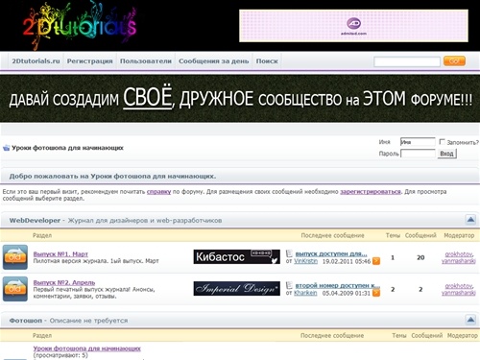Focus the Имя username field
Image resolution: width=480 pixels, height=360 pixels.
pos(418,142)
